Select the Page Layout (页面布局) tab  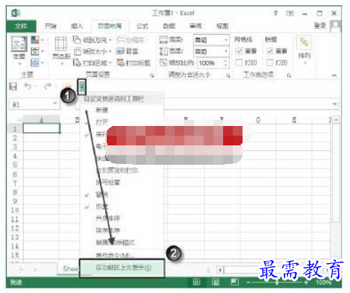pyautogui.click(x=110, y=26)
